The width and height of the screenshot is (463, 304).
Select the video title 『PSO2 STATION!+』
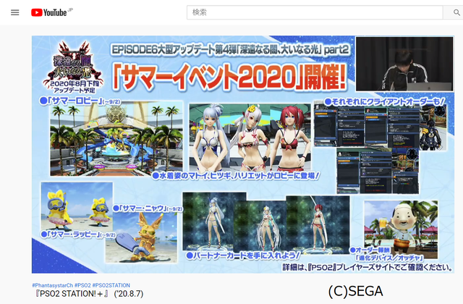tap(90, 294)
